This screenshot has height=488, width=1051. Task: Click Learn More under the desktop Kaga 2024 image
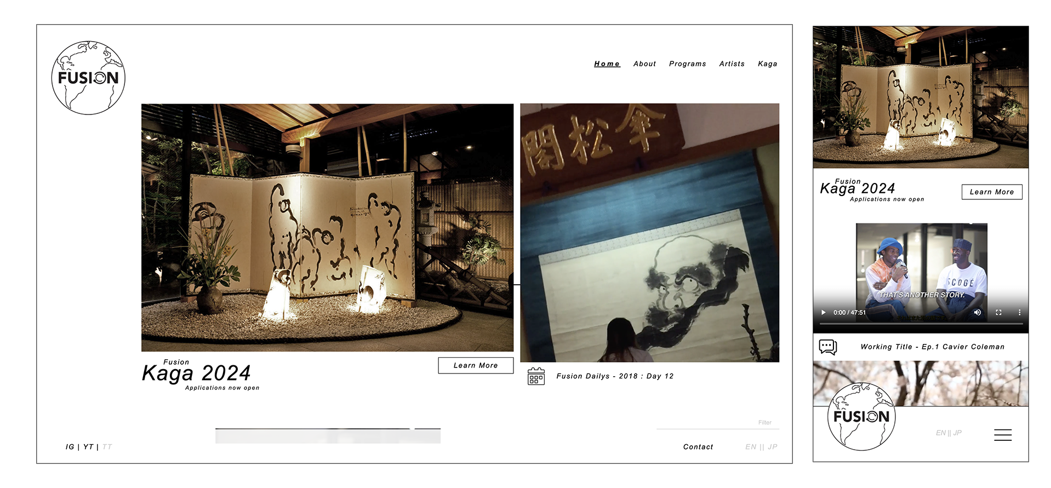[475, 365]
